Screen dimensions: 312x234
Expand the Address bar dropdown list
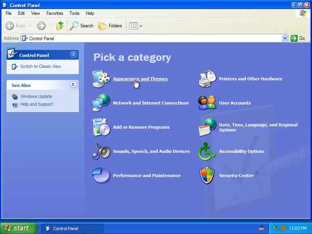285,38
